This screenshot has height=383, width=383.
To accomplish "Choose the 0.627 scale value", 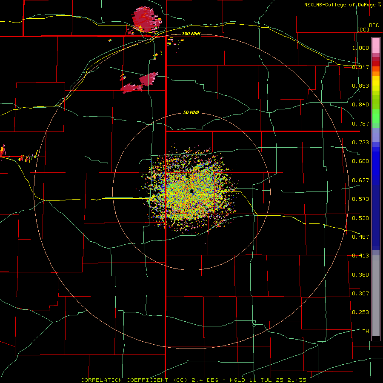I will tap(360, 180).
